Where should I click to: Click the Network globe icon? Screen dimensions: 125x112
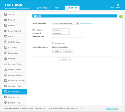[5, 20]
